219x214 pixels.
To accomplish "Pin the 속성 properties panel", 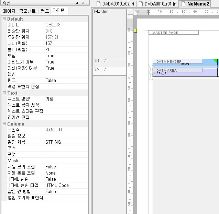I will [x=77, y=3].
